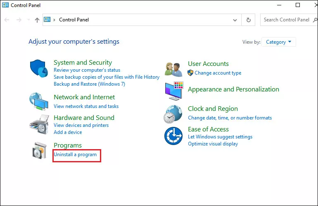Open the User Accounts people icon
The width and height of the screenshot is (318, 206).
tap(173, 70)
